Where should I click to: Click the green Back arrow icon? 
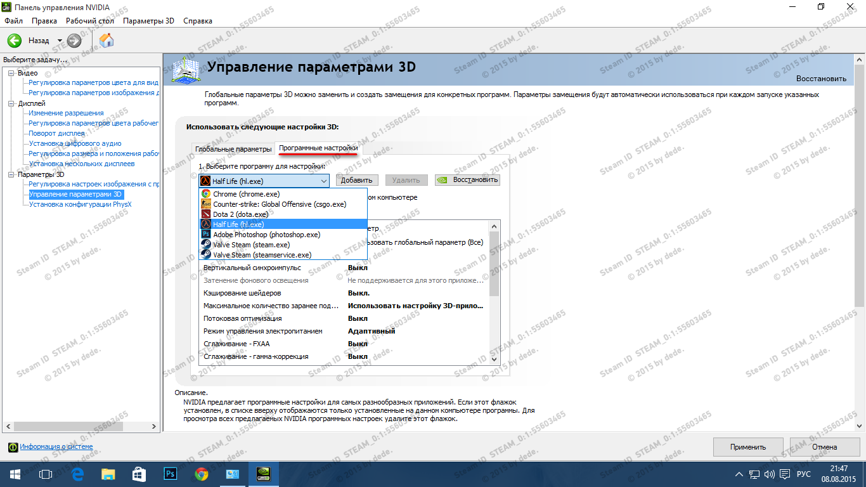click(x=14, y=41)
